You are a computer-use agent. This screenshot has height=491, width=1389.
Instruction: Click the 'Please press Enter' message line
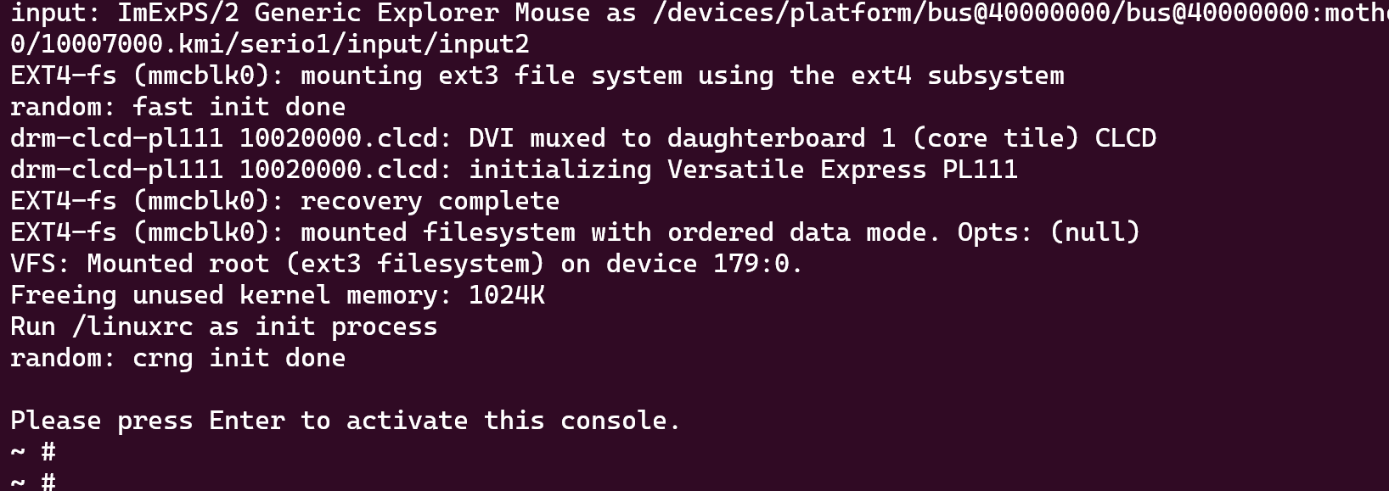click(x=345, y=421)
